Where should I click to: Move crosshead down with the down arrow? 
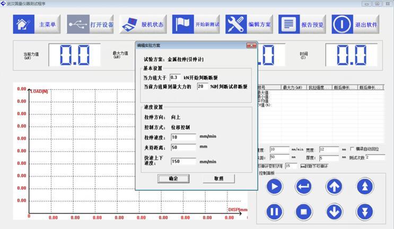334,212
